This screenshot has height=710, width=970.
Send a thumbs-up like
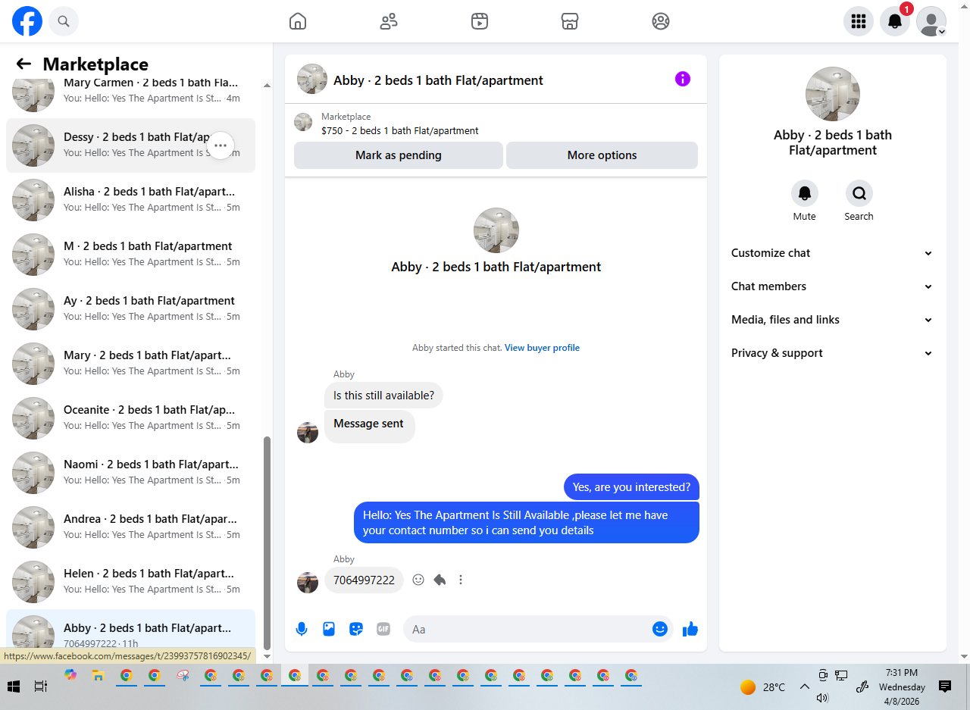pos(690,629)
